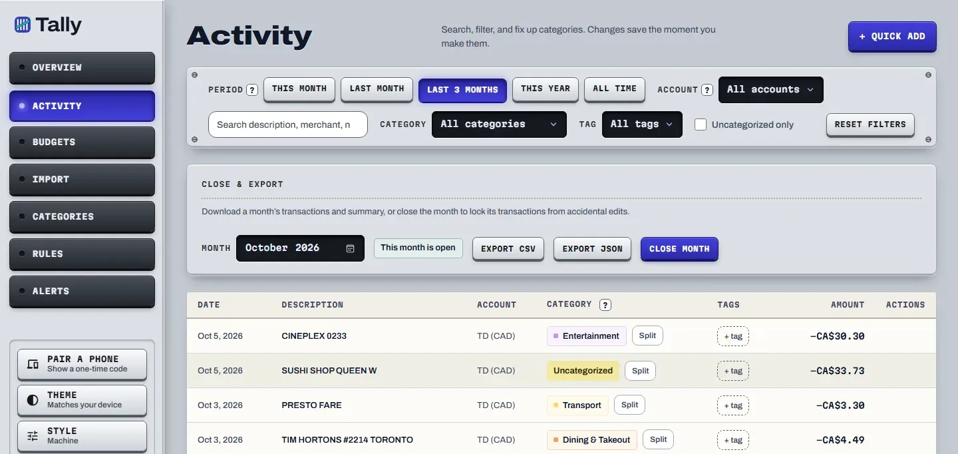Click the Theme button

pyautogui.click(x=82, y=400)
